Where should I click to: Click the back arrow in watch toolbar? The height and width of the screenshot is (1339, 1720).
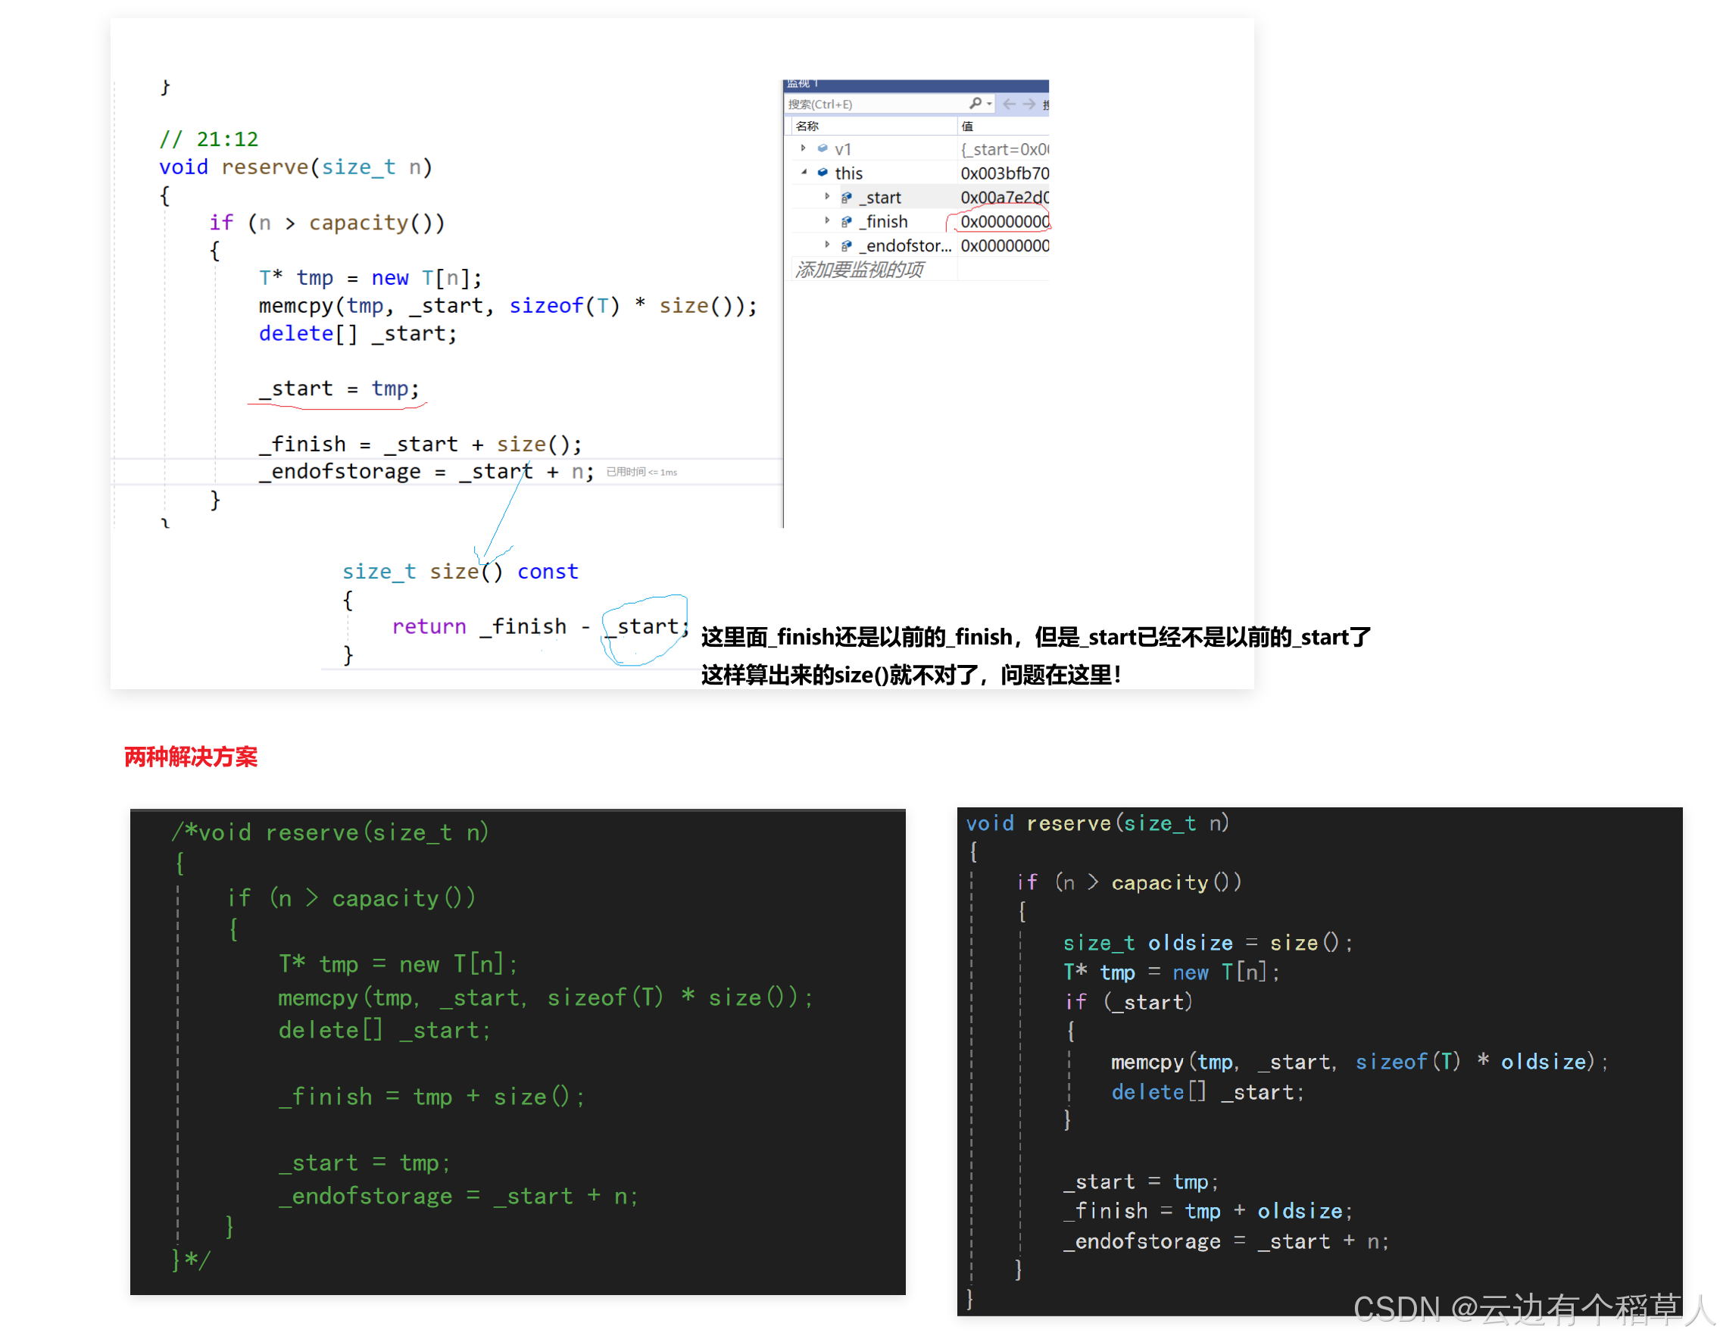(x=1009, y=104)
